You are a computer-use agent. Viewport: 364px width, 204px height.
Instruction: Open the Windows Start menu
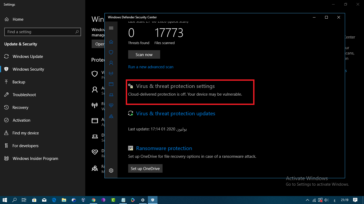point(5,200)
